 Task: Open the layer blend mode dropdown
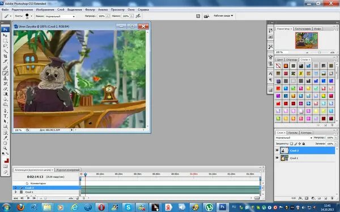294,137
